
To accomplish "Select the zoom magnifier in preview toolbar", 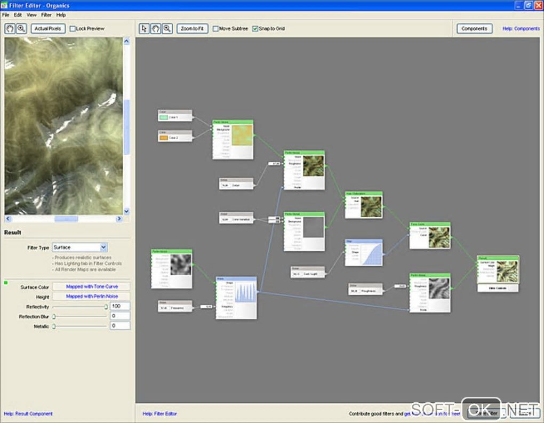I will tap(21, 28).
